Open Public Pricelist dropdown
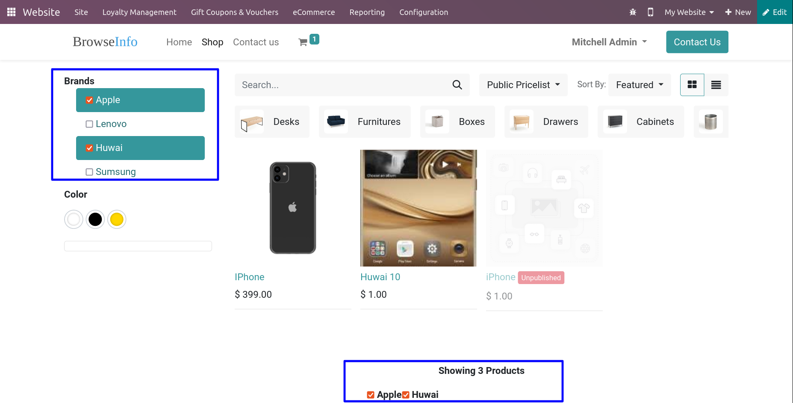This screenshot has height=403, width=793. pyautogui.click(x=523, y=85)
